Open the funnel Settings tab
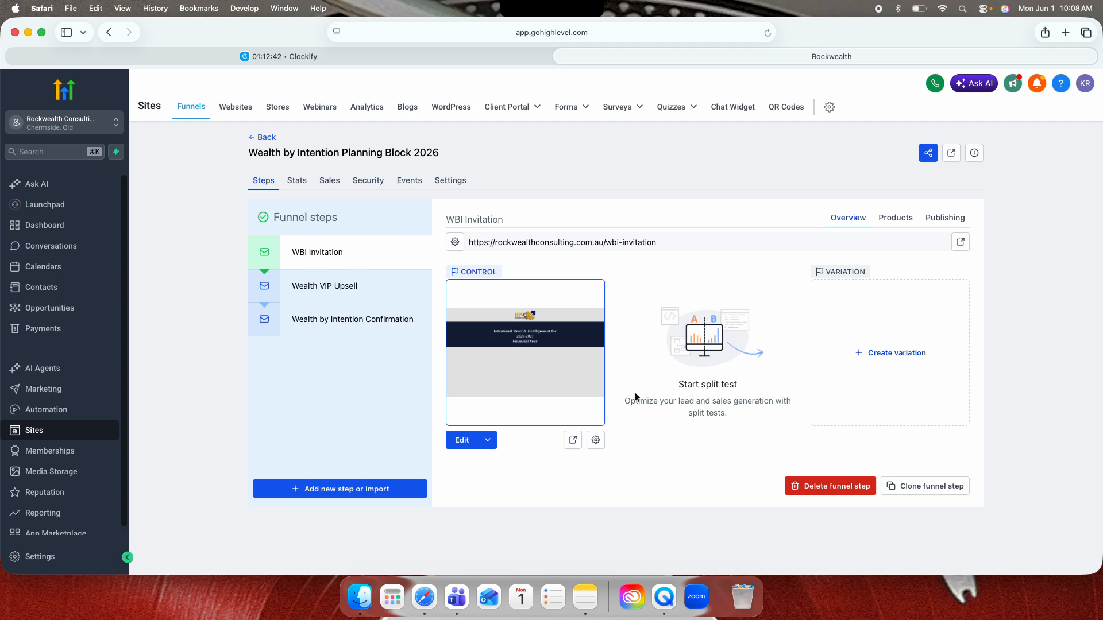The width and height of the screenshot is (1103, 620). click(x=450, y=180)
